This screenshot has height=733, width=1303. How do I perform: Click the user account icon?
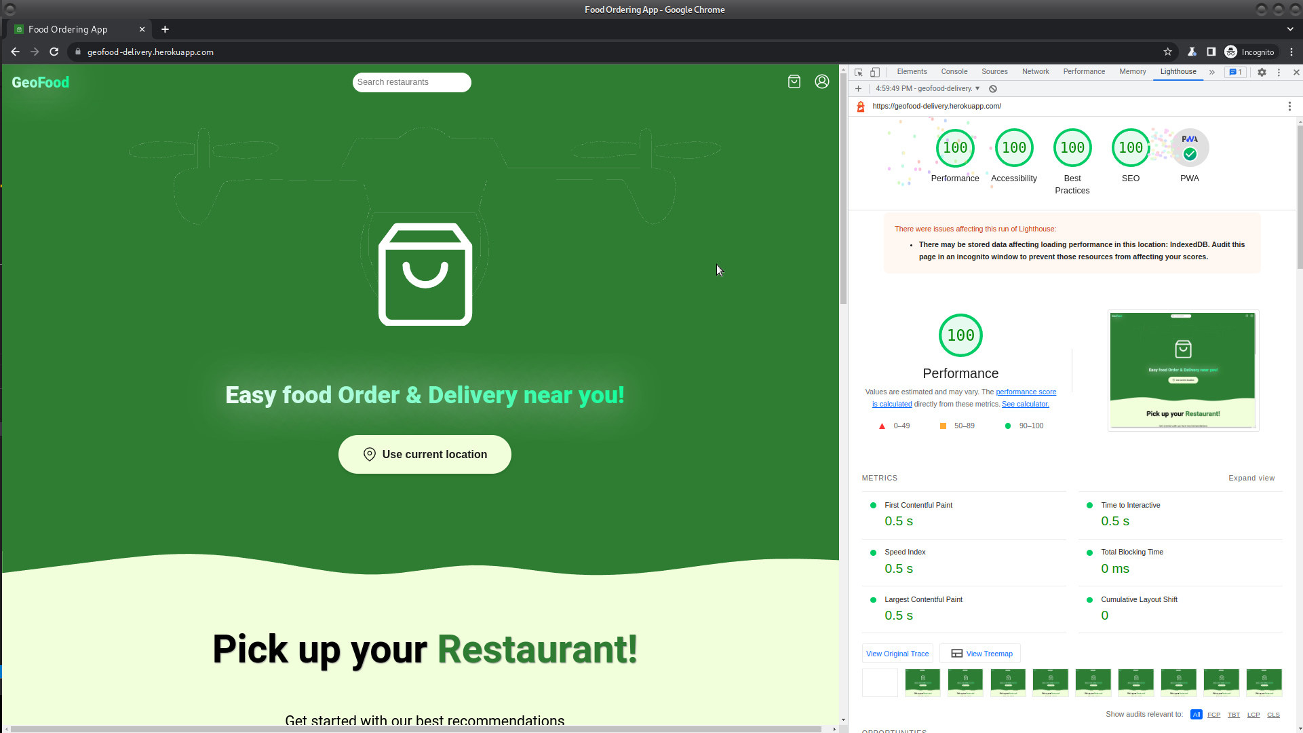click(821, 81)
